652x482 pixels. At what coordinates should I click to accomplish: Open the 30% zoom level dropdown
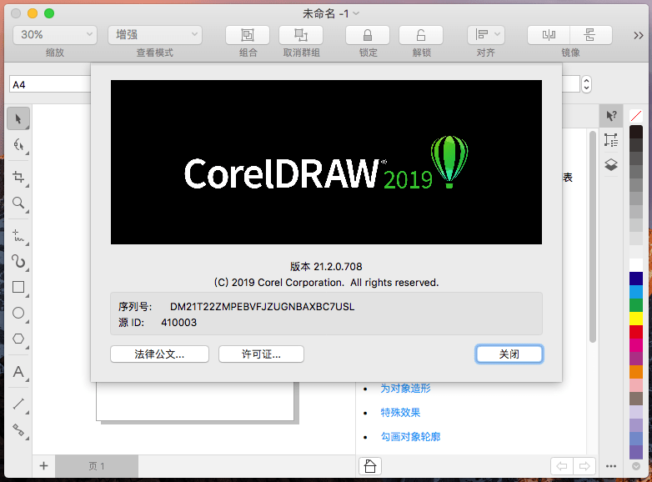click(x=55, y=35)
